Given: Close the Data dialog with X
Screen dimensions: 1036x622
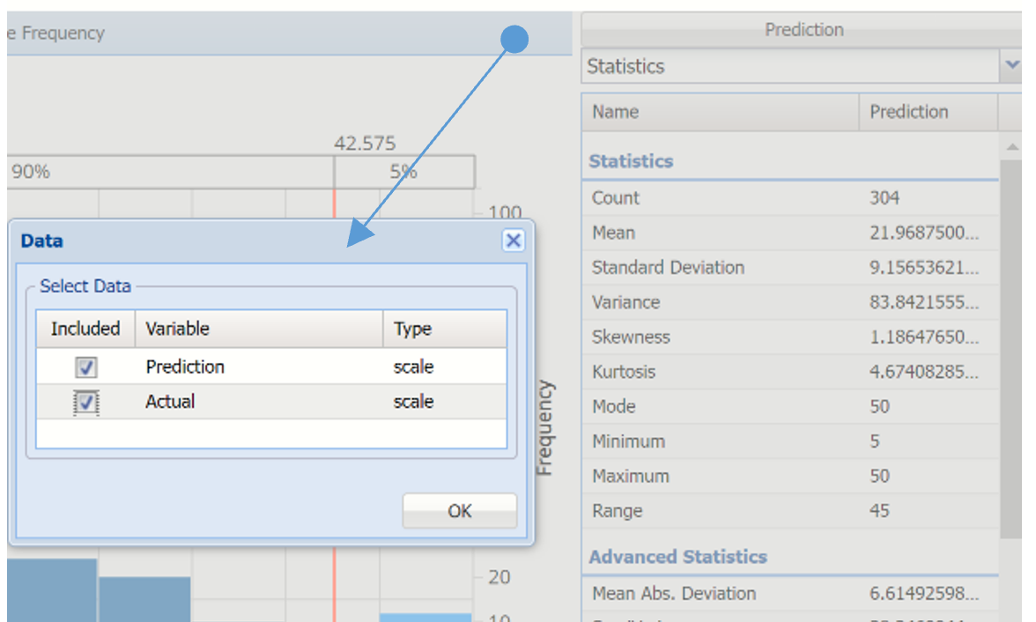Looking at the screenshot, I should (514, 241).
